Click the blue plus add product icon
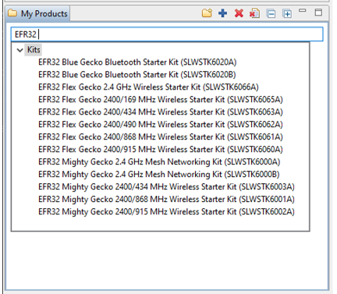The width and height of the screenshot is (337, 294). click(222, 13)
